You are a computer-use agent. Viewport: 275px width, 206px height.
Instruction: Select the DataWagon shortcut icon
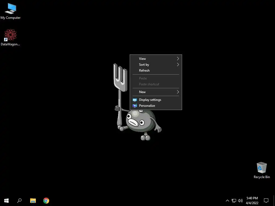coord(10,38)
